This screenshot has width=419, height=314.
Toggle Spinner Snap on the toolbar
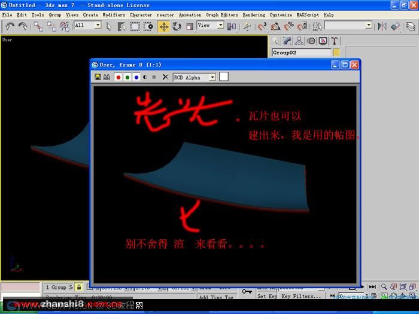[302, 26]
